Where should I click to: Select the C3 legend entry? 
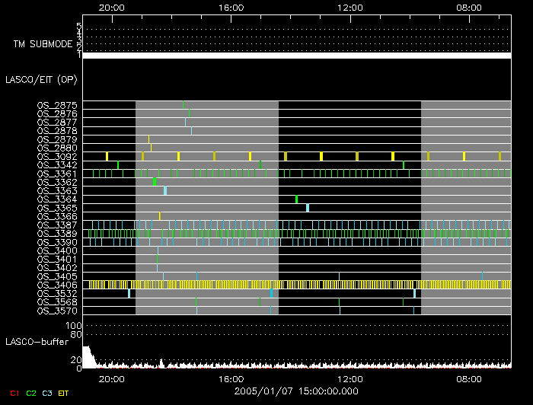coord(49,392)
